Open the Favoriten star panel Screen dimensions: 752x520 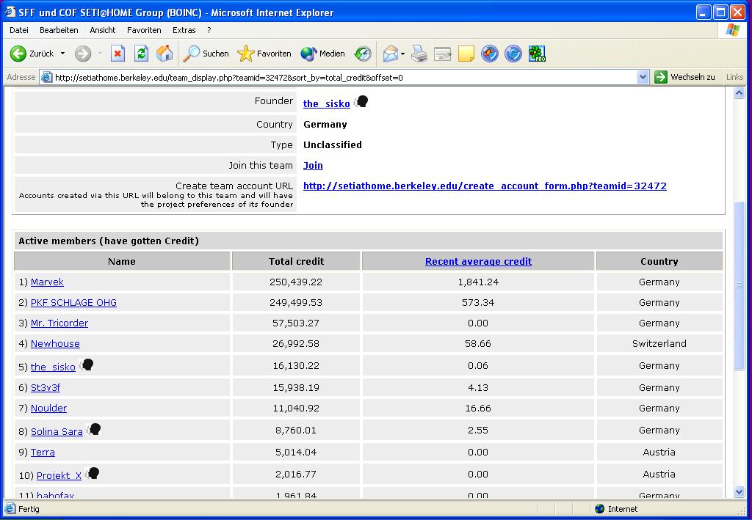pyautogui.click(x=264, y=54)
